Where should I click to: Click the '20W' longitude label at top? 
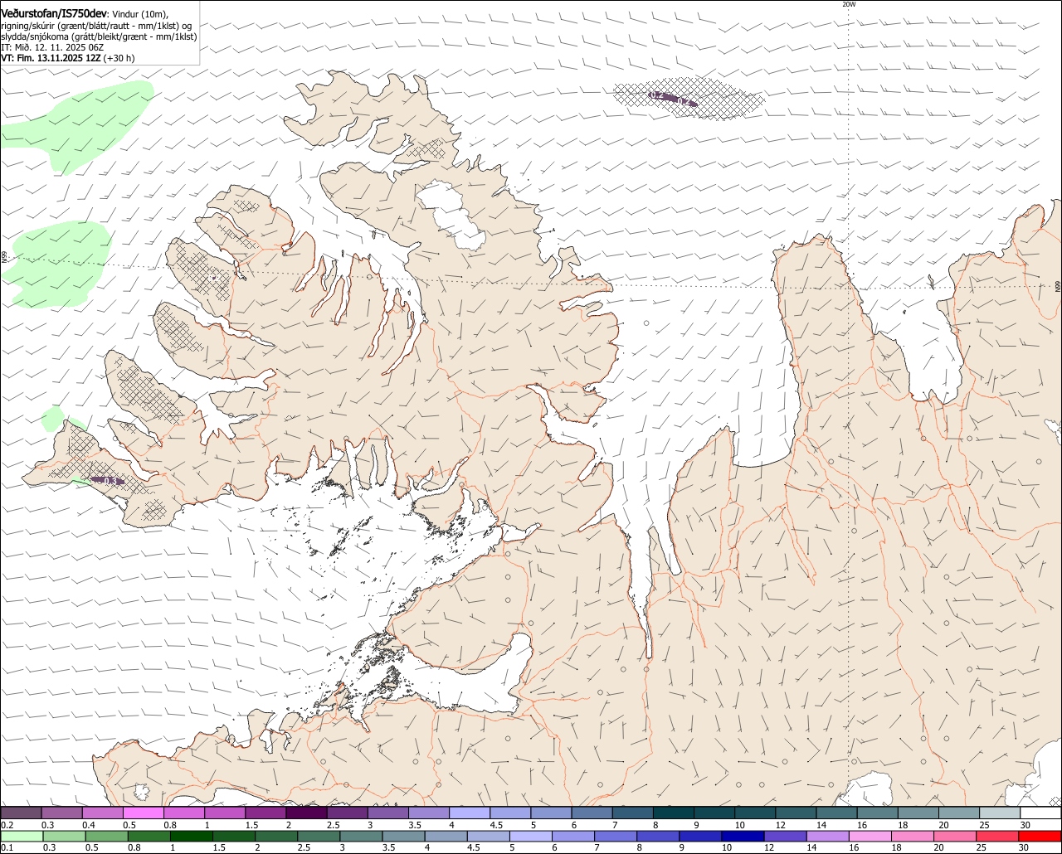pos(848,4)
